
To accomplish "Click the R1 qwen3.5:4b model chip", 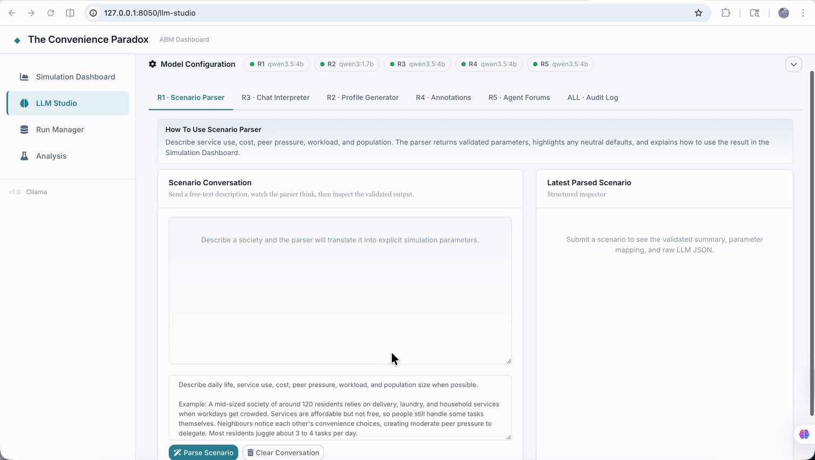I will pos(277,64).
